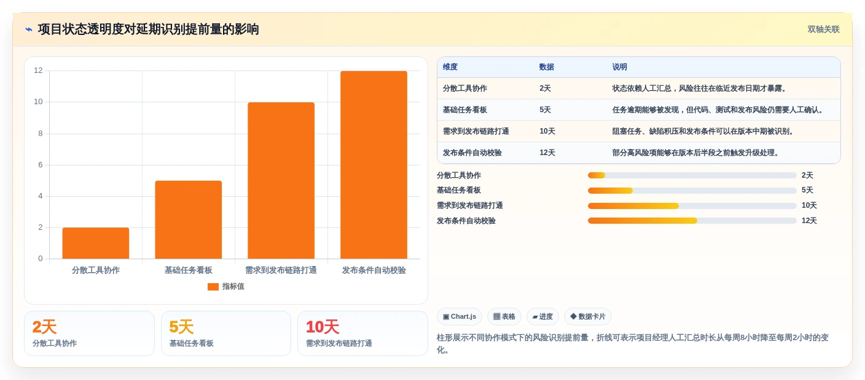This screenshot has height=380, width=865.
Task: Click the 10天 cell in table
Action: pos(547,131)
